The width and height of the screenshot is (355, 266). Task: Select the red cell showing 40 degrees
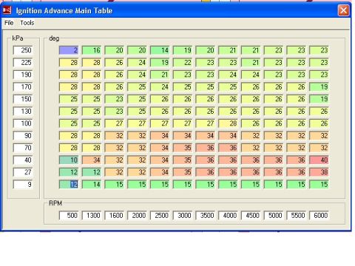click(x=319, y=160)
